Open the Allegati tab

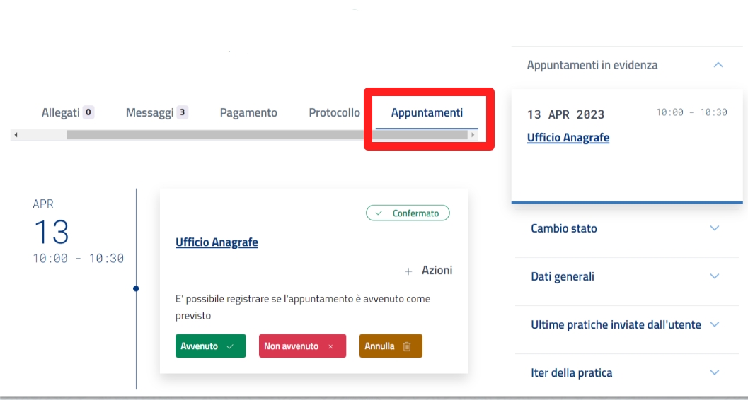(x=61, y=112)
